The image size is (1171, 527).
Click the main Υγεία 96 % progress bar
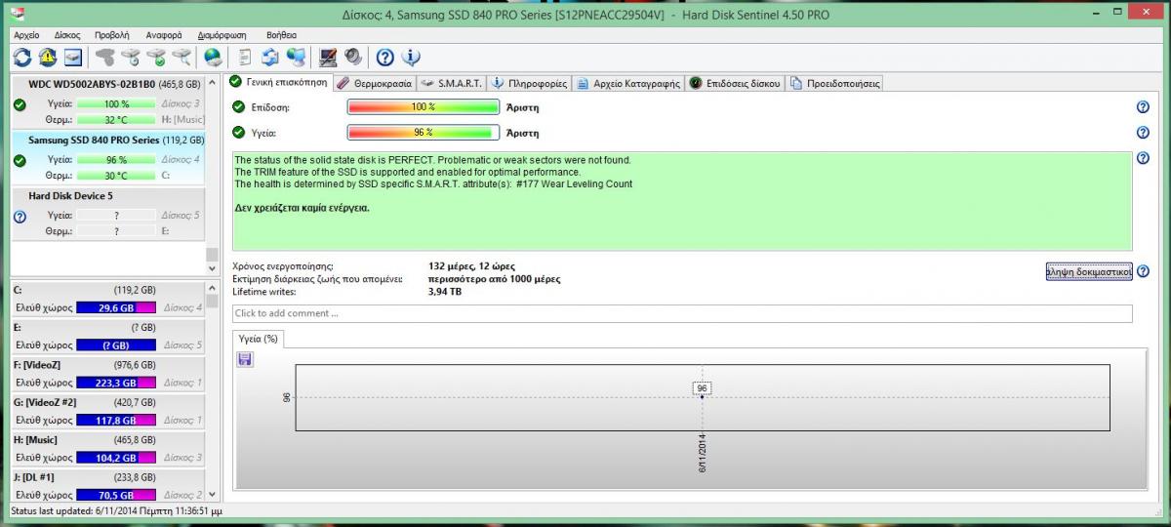[x=423, y=133]
